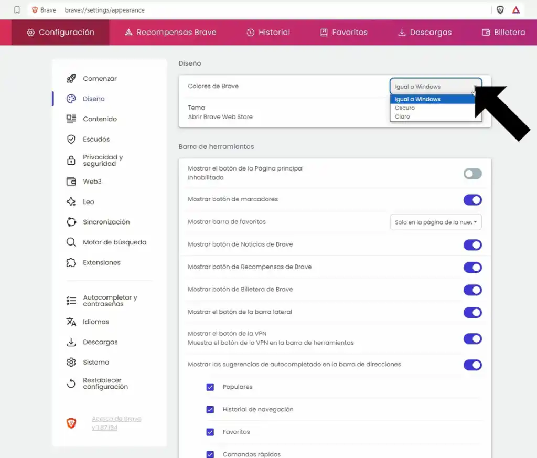The height and width of the screenshot is (458, 537).
Task: Switch to the Favoritos tab
Action: [344, 32]
